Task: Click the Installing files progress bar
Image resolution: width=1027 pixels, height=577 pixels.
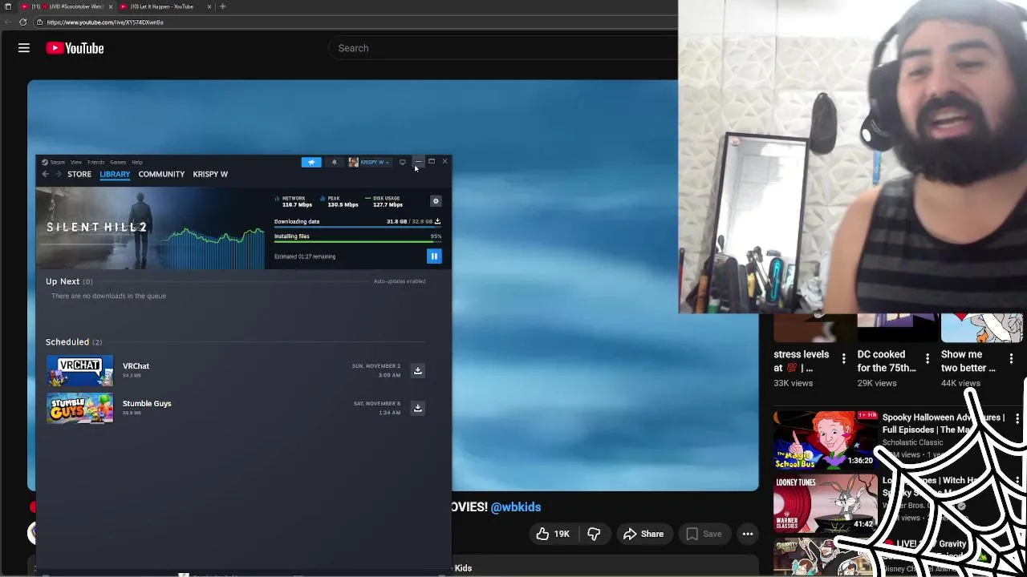Action: click(x=357, y=243)
